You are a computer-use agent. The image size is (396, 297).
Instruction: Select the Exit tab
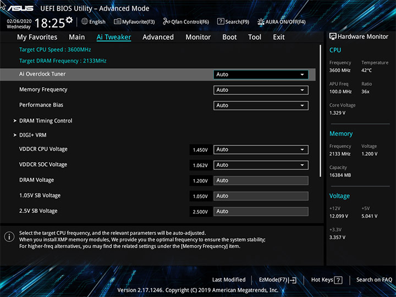tap(278, 37)
